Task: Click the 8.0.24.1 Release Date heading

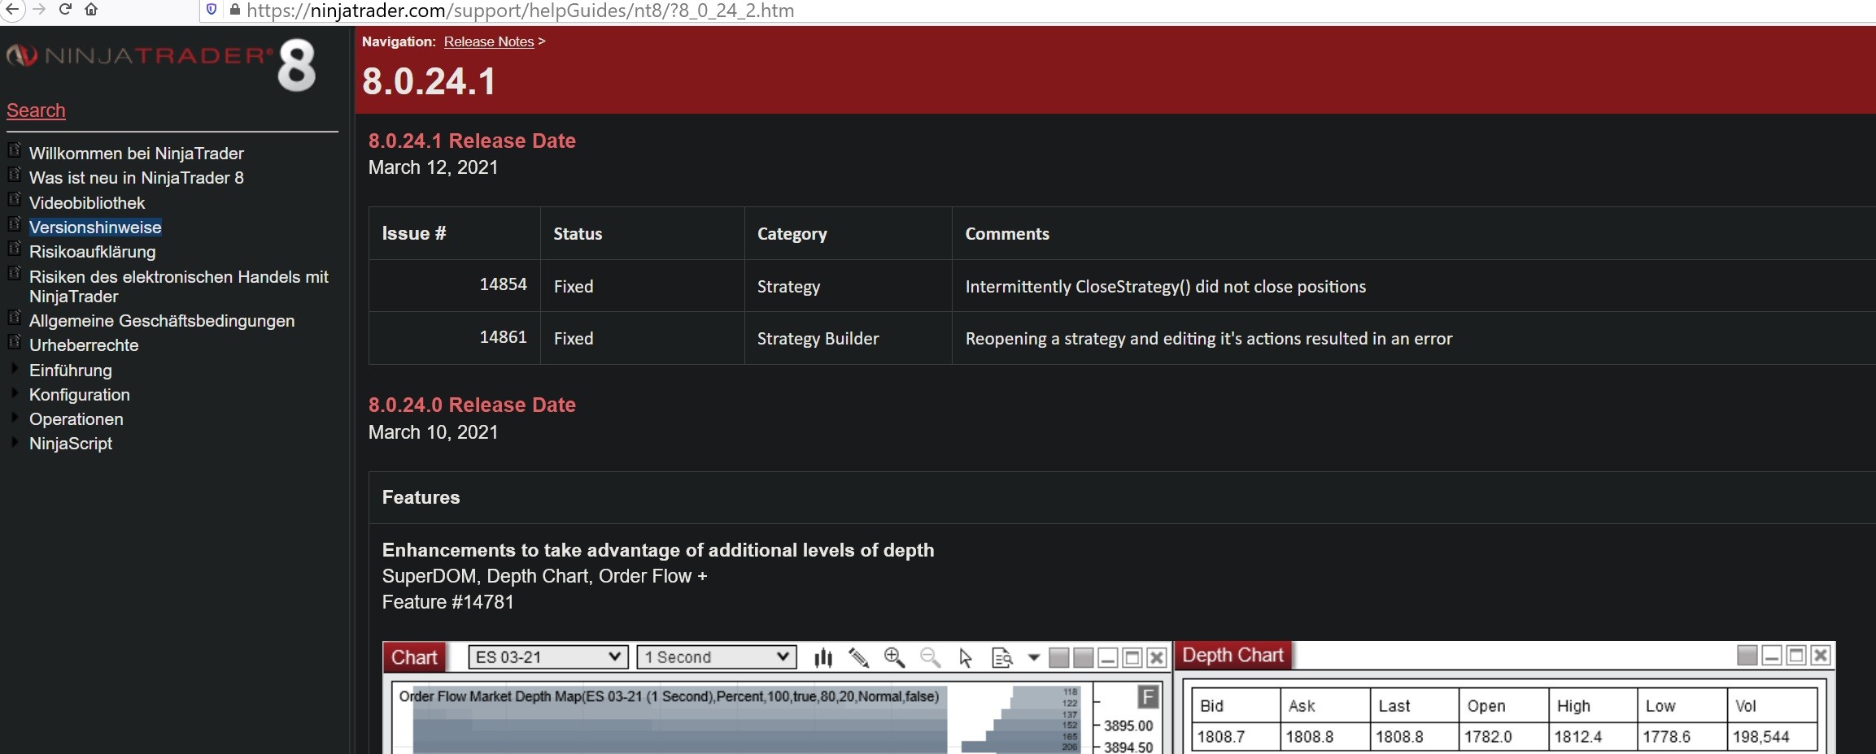Action: (472, 141)
